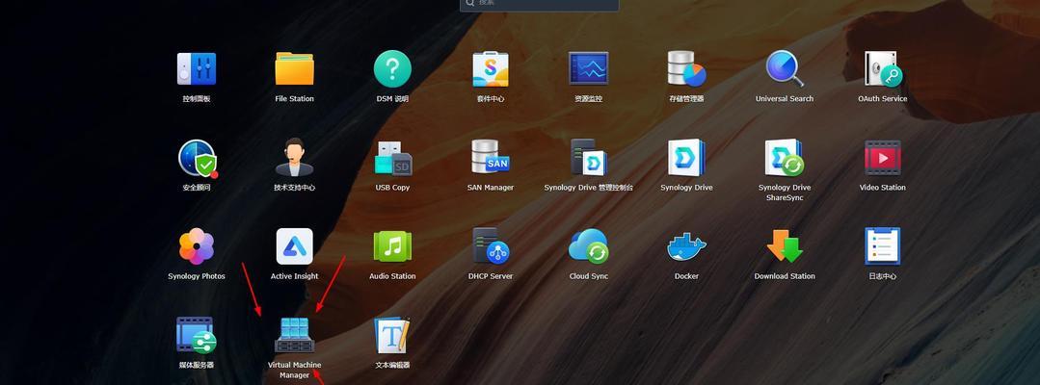Open 媒体服务器 Media Server

(x=197, y=335)
